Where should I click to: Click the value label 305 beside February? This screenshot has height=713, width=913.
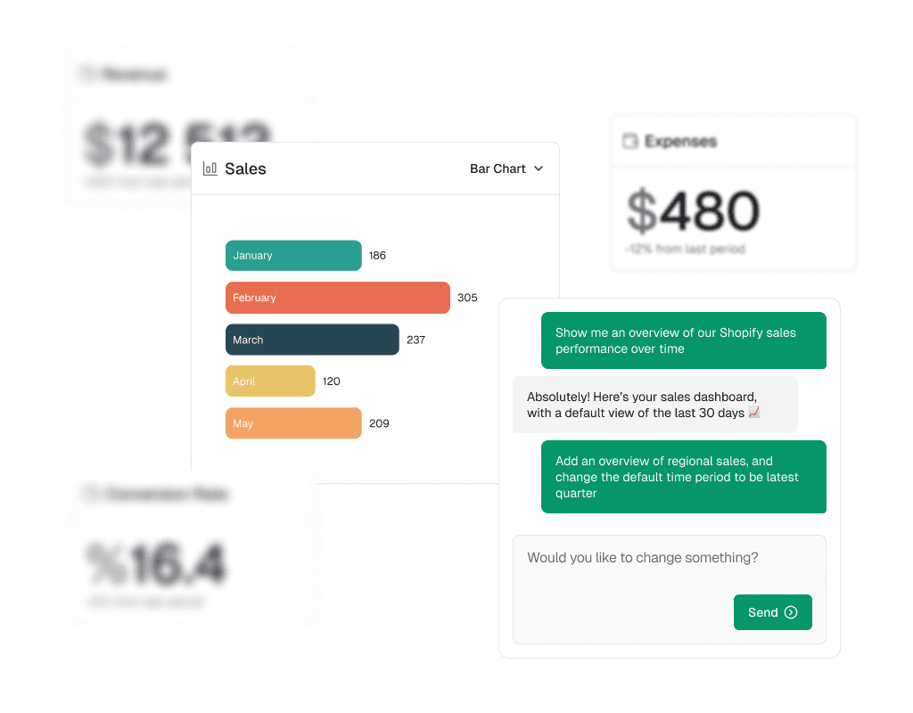coord(467,298)
